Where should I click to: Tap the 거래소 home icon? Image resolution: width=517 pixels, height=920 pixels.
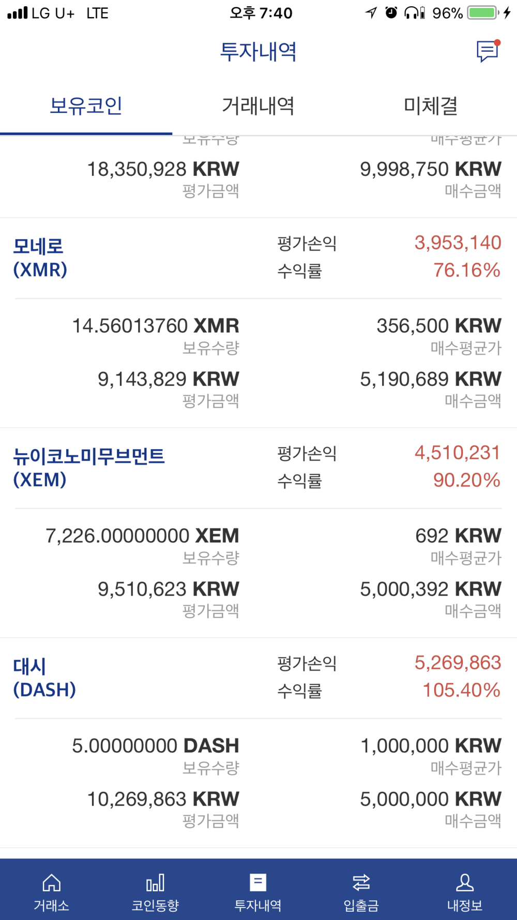coord(51,882)
